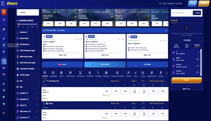Expand UEFA Champions League in sidebar
The image size is (211, 121).
coord(38,50)
